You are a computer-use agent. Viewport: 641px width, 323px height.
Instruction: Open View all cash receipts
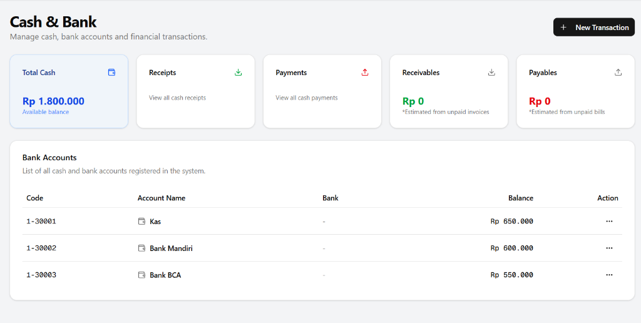177,98
